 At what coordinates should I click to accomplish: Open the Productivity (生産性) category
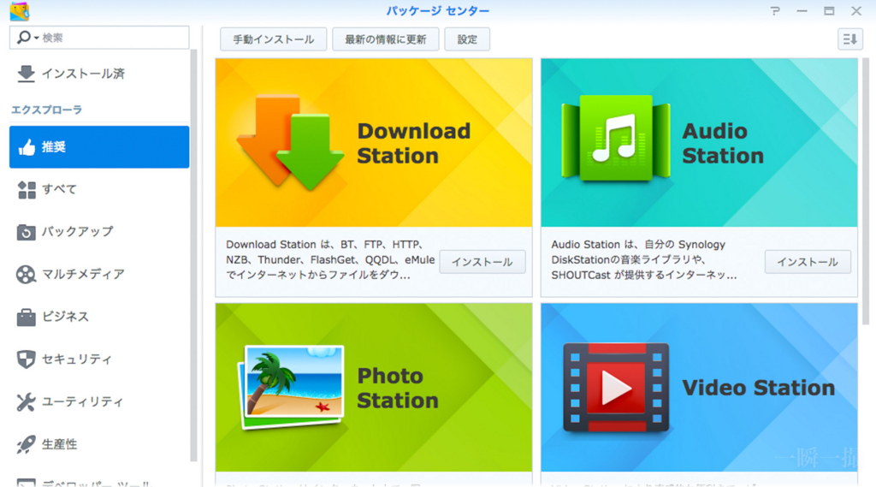(x=99, y=444)
